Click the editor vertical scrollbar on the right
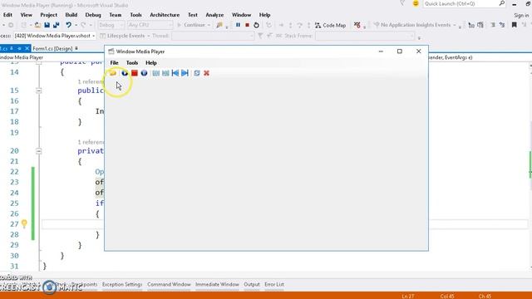This screenshot has height=299, width=532. (x=530, y=166)
